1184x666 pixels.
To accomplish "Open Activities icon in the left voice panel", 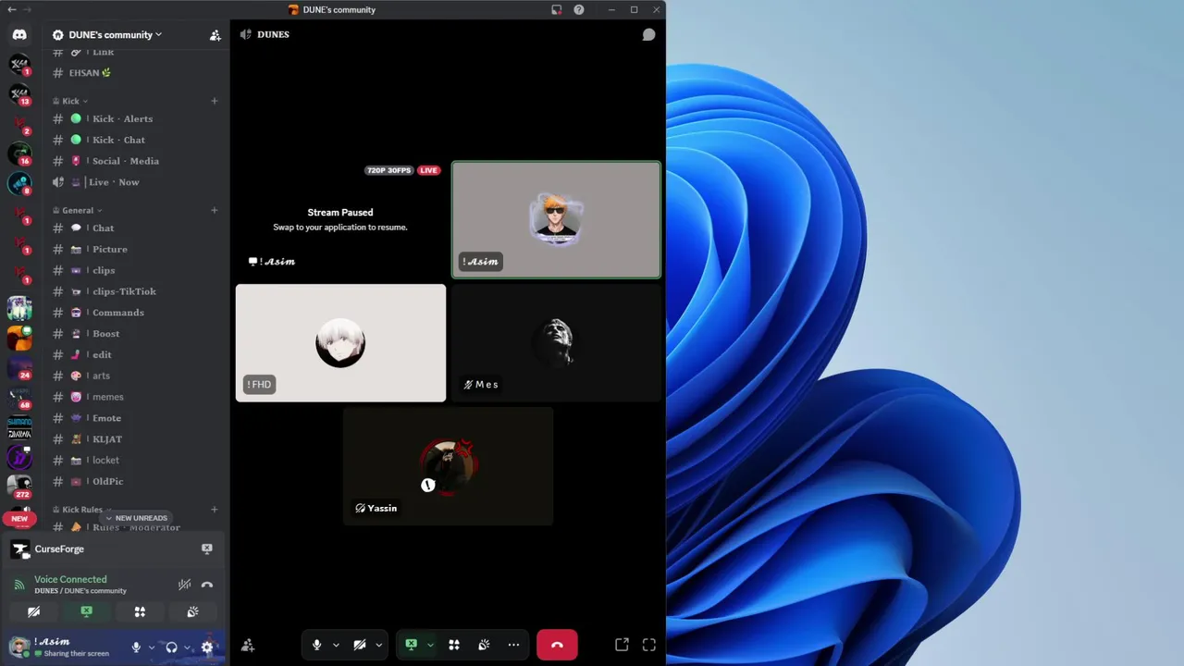I will [x=140, y=611].
